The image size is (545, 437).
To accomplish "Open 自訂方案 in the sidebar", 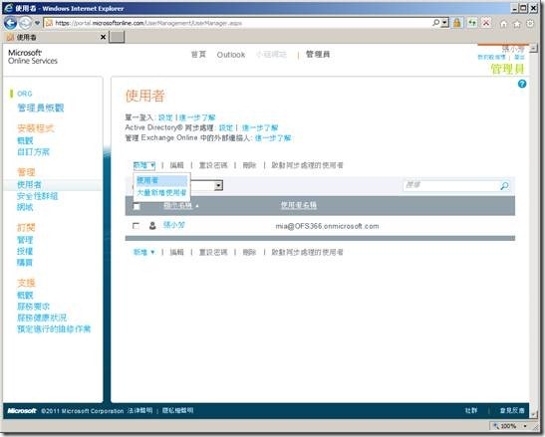I will 33,151.
